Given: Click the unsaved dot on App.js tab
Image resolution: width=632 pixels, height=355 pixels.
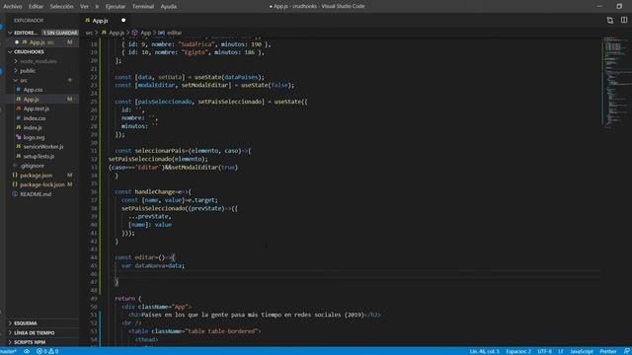Looking at the screenshot, I should 123,20.
